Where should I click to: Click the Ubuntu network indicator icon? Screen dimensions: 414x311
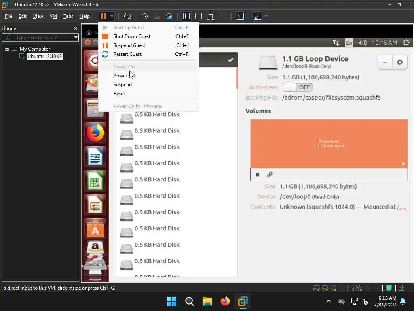pyautogui.click(x=336, y=43)
